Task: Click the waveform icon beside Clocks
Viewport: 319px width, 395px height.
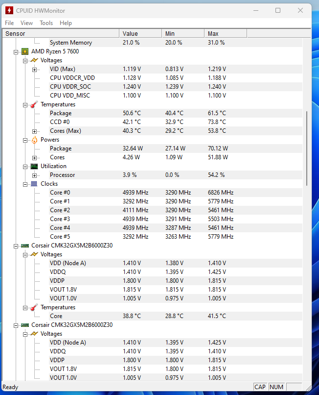Action: [x=34, y=184]
